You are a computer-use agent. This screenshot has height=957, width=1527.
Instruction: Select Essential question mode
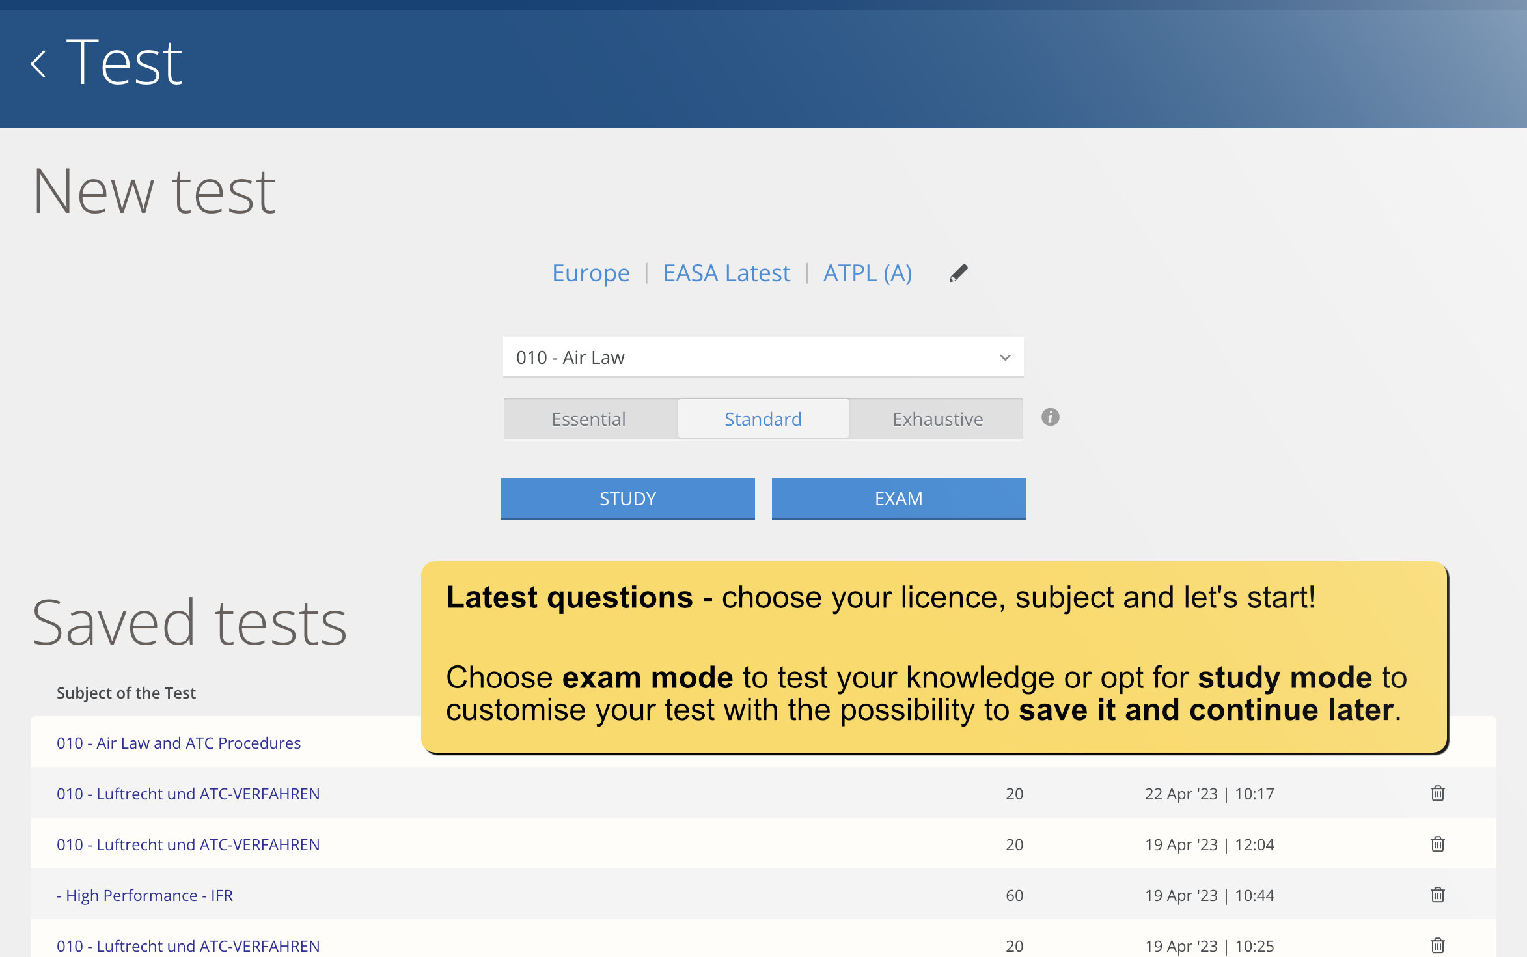[588, 419]
